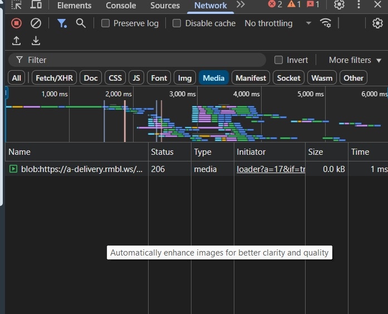Filter requests by Manifest type
Image resolution: width=388 pixels, height=314 pixels.
click(251, 78)
